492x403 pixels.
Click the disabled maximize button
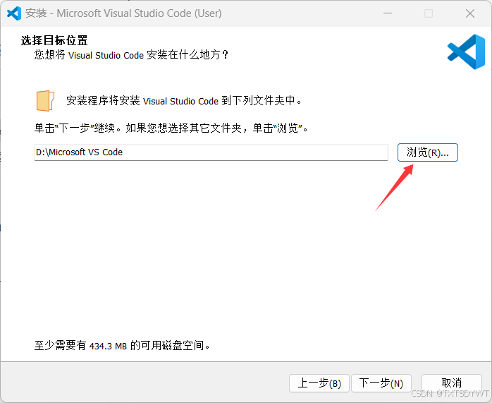point(429,13)
